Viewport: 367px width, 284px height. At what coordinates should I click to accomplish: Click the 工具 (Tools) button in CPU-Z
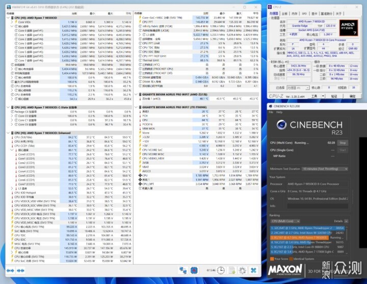(314, 96)
